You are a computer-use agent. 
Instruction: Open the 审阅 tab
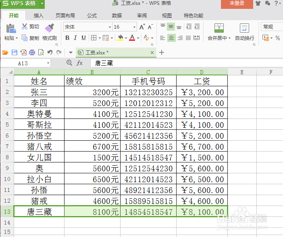[142, 16]
